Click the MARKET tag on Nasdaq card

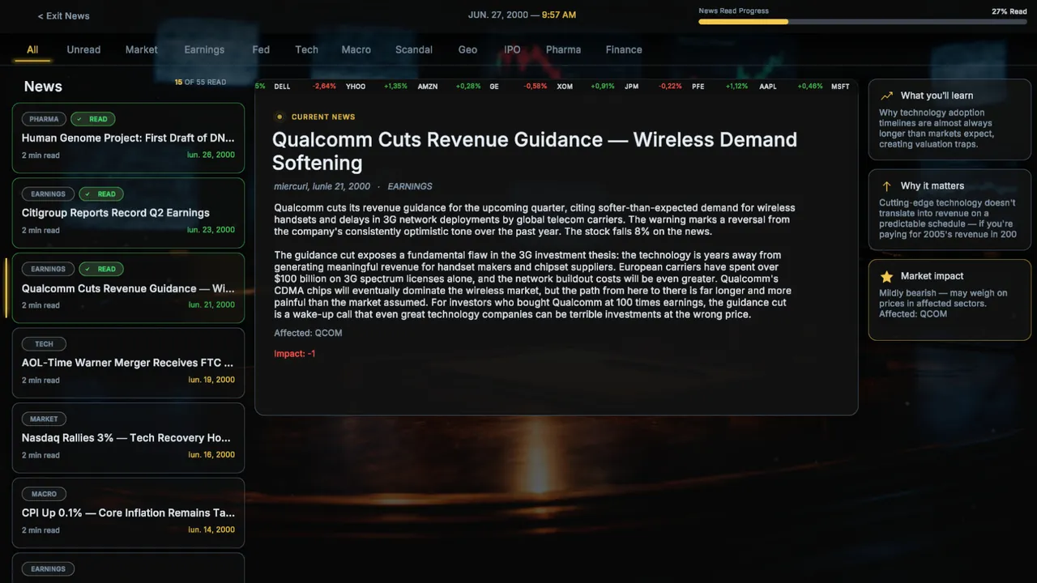pos(44,419)
